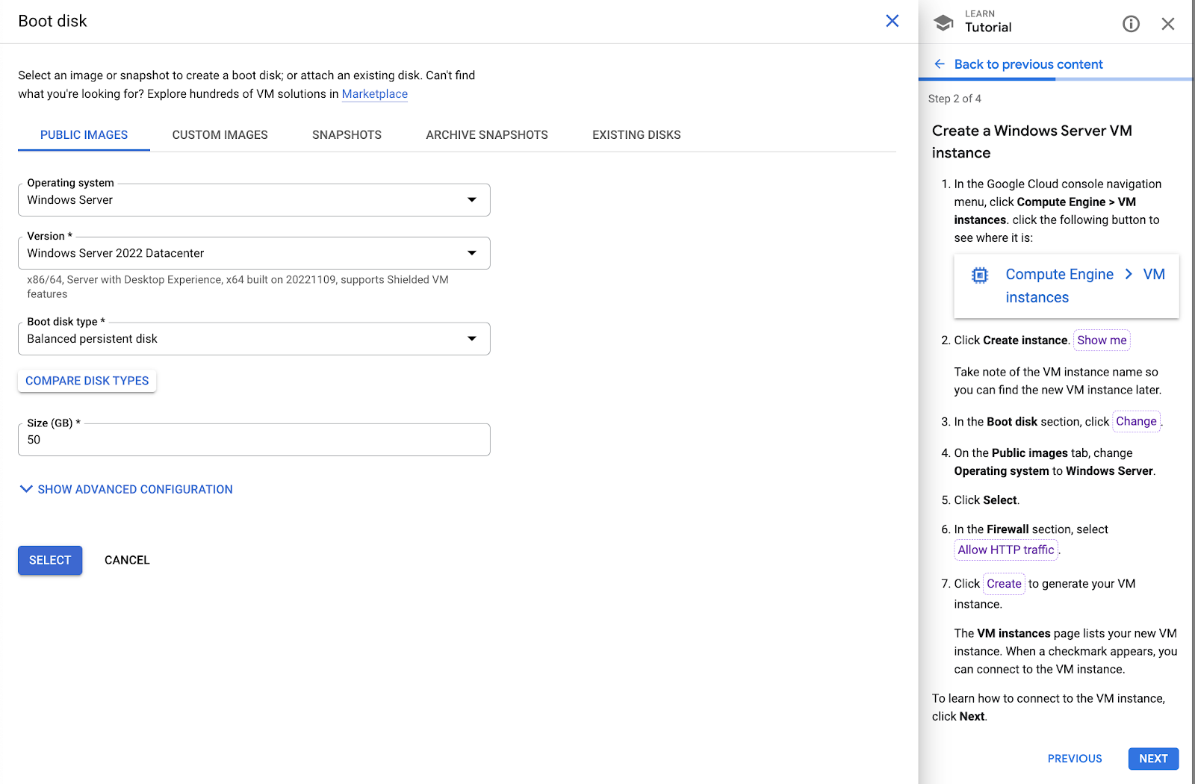The width and height of the screenshot is (1195, 784).
Task: Click the chevron between Compute Engine and VM
Action: pos(1129,274)
